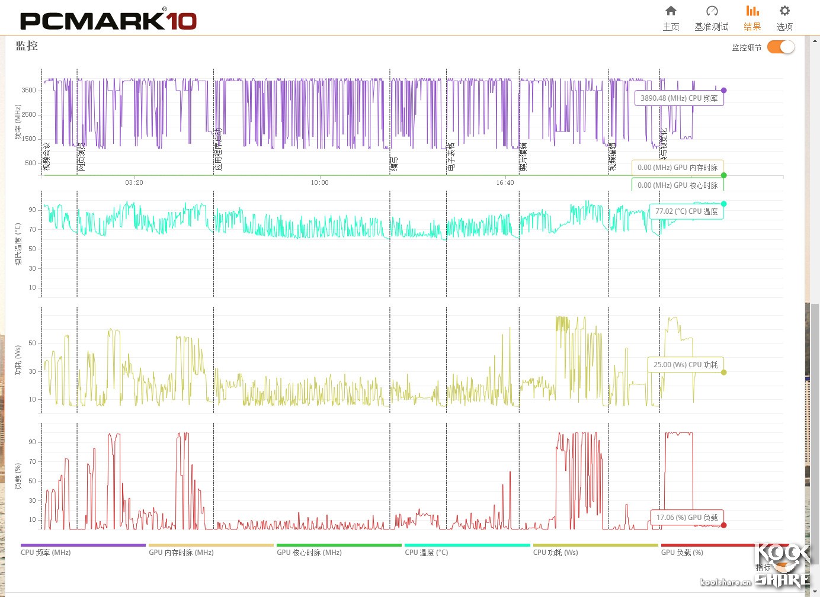The height and width of the screenshot is (597, 820).
Task: Click the 03:20 time axis label
Action: (134, 182)
